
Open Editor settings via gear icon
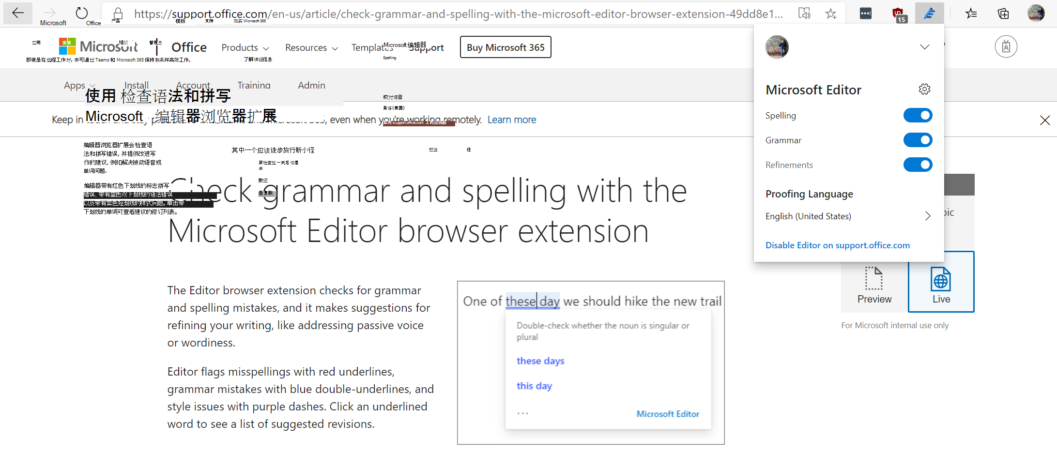pyautogui.click(x=925, y=89)
